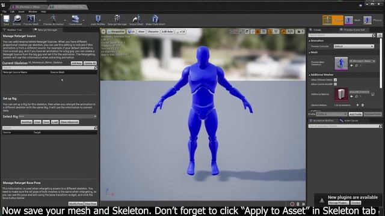
Task: Switch to the Anim Curves tab
Action: click(x=351, y=121)
